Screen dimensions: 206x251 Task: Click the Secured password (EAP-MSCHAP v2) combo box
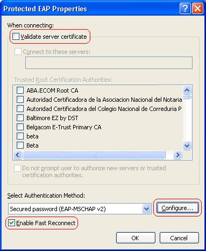[x=80, y=209]
